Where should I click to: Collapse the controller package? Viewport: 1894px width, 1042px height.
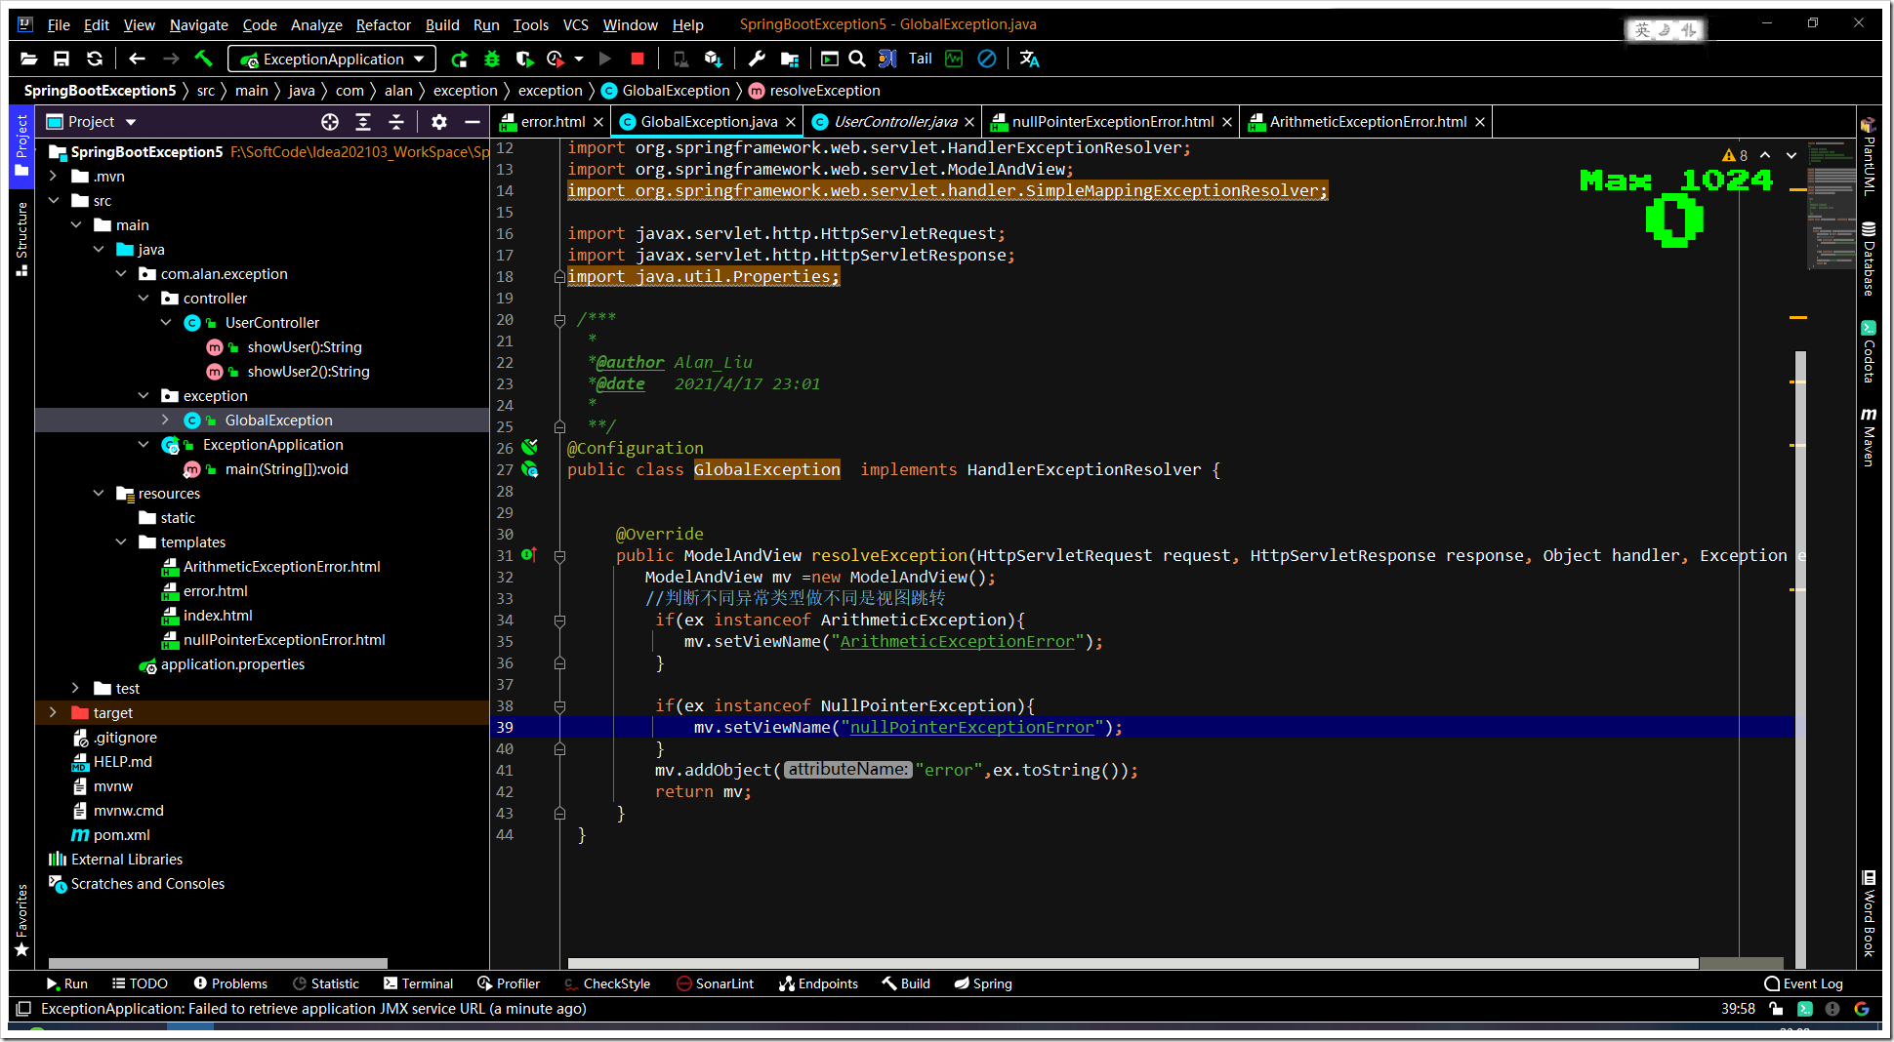[144, 299]
